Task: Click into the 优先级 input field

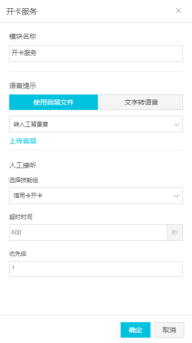Action: (96, 268)
